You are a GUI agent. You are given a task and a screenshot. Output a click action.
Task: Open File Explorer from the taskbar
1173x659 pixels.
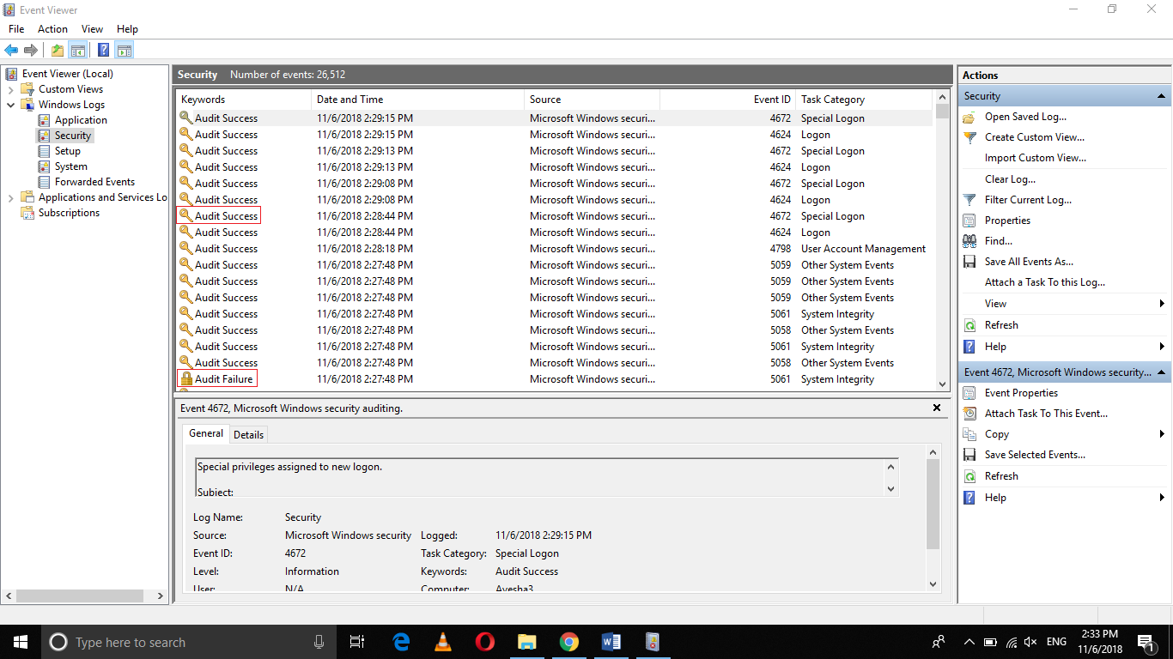(x=526, y=642)
